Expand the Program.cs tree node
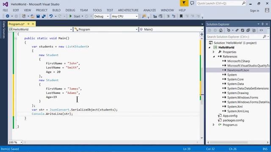This screenshot has height=152, width=271. (213, 125)
